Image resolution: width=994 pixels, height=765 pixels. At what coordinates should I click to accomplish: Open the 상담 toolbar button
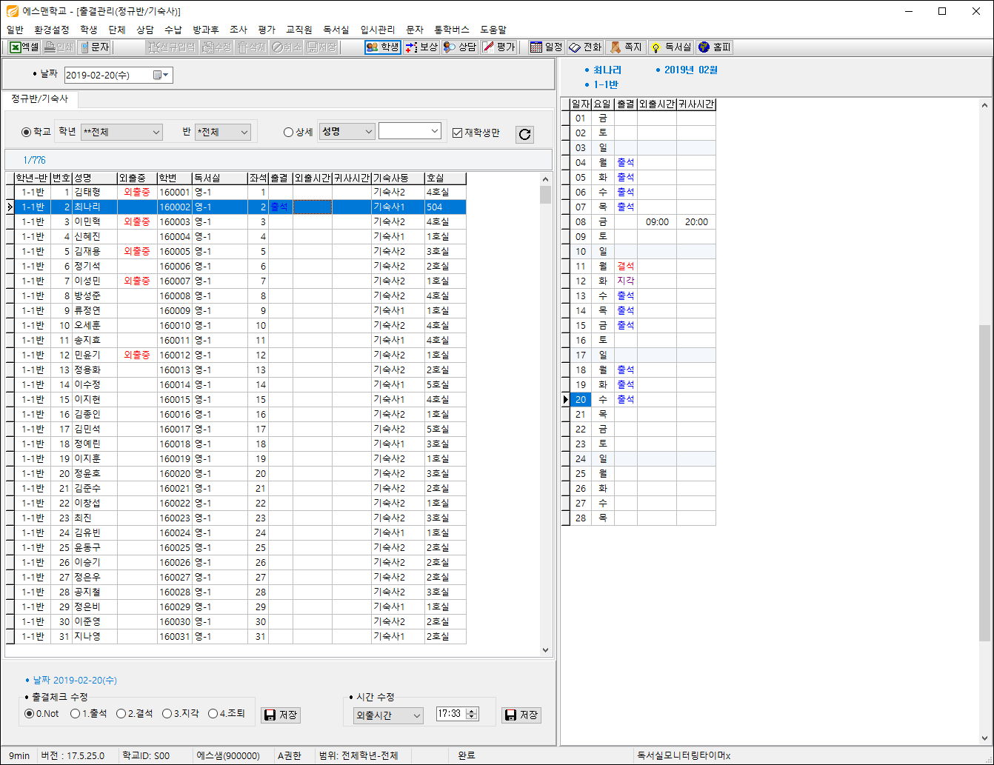(x=460, y=47)
